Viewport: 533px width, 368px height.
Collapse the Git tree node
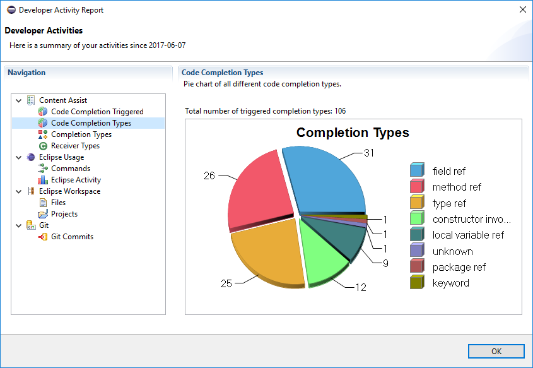tap(19, 225)
